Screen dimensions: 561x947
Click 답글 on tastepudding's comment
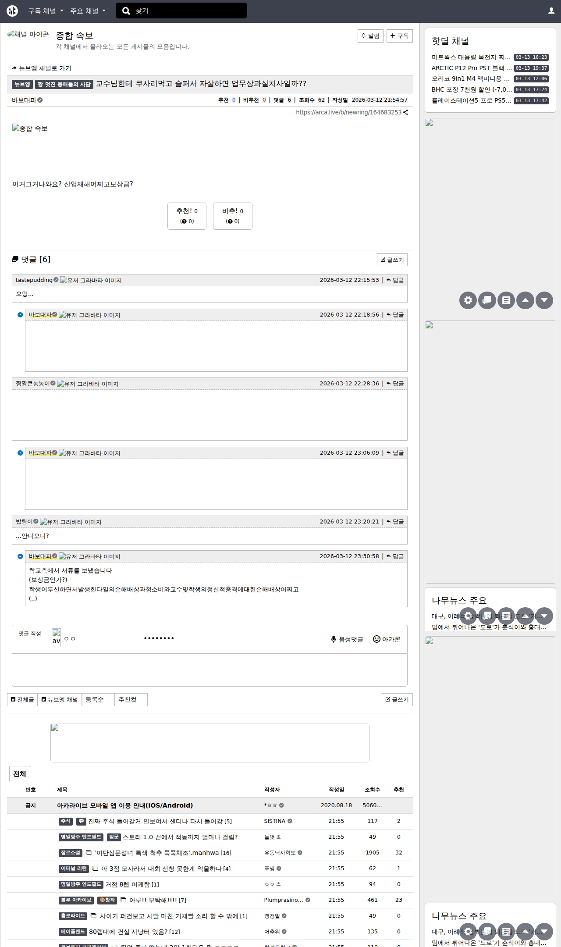point(395,280)
